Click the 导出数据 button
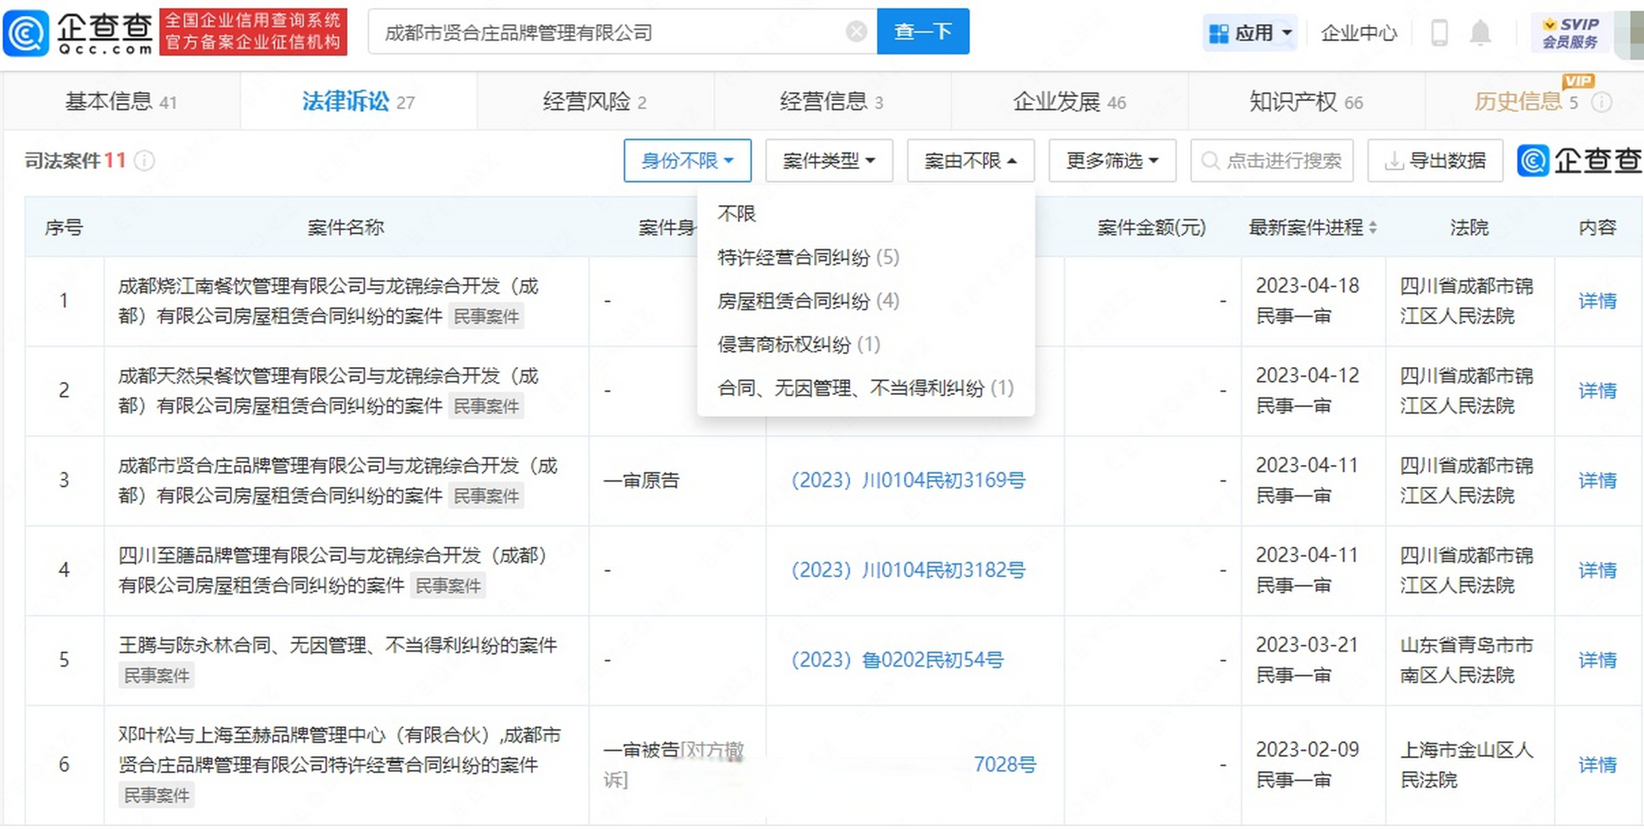Screen dimensions: 1644x830 [1435, 160]
